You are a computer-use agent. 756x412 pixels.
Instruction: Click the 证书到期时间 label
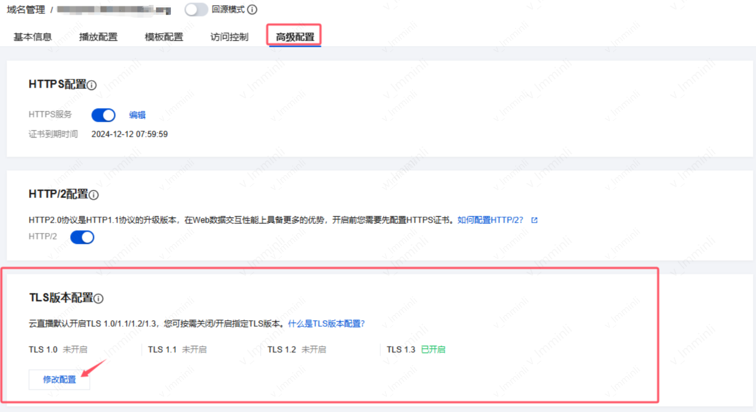53,134
